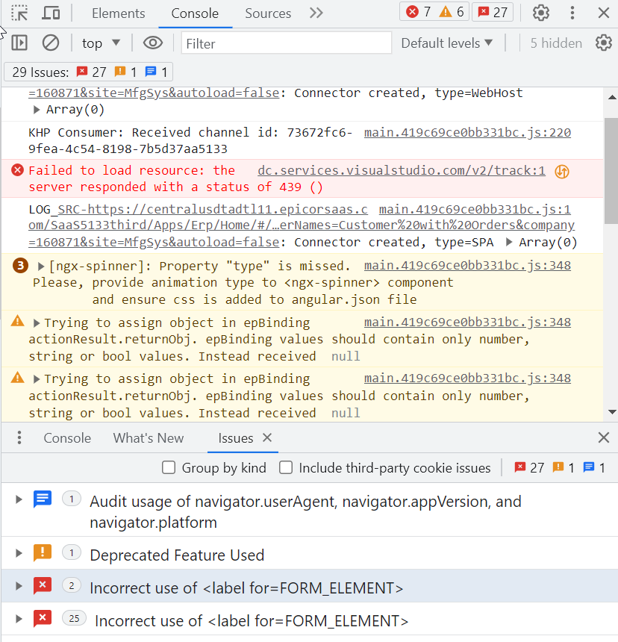This screenshot has width=618, height=642.
Task: Open main.419c69ce0bb331bc.js:220 source link
Action: pos(466,133)
